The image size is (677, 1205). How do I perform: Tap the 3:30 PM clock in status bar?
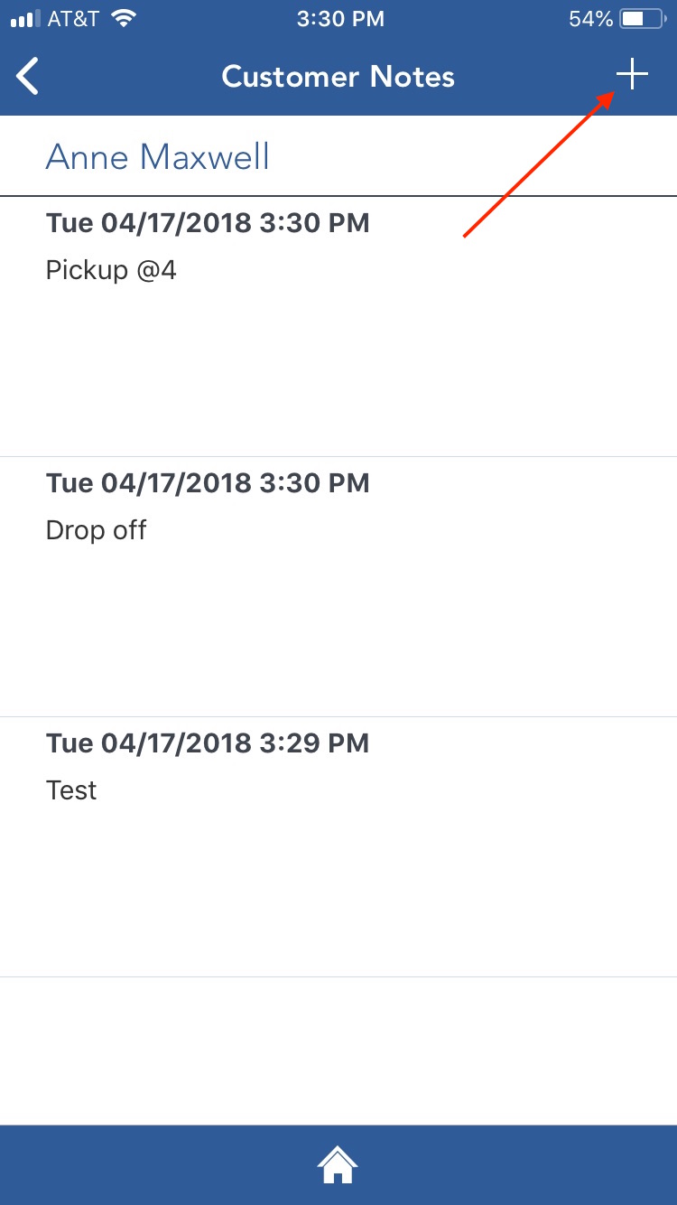(x=340, y=18)
